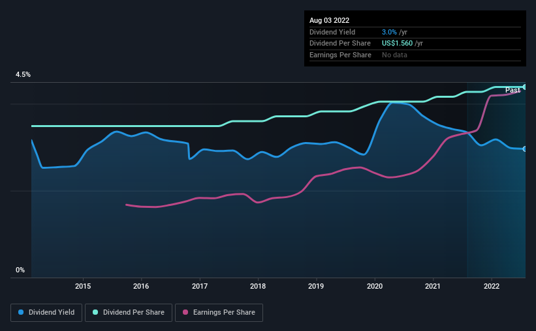This screenshot has height=331, width=536.
Task: Click the 2019 x-axis label
Action: [316, 286]
